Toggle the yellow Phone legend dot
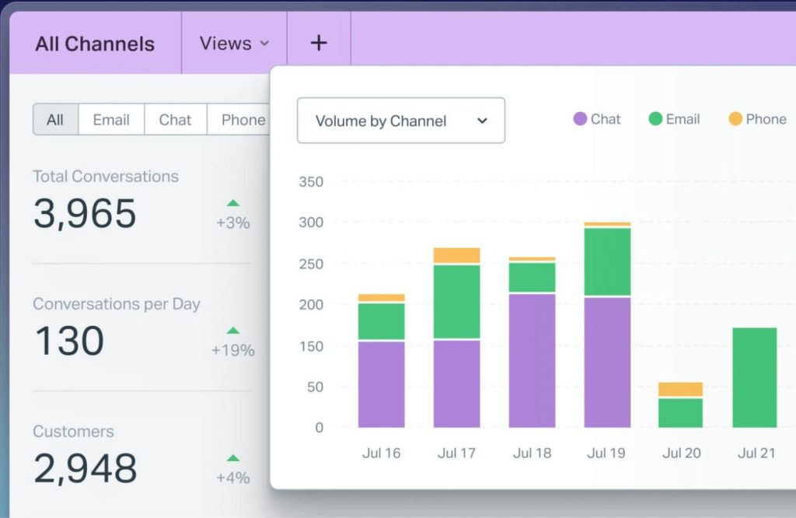Viewport: 796px width, 518px height. [x=735, y=119]
